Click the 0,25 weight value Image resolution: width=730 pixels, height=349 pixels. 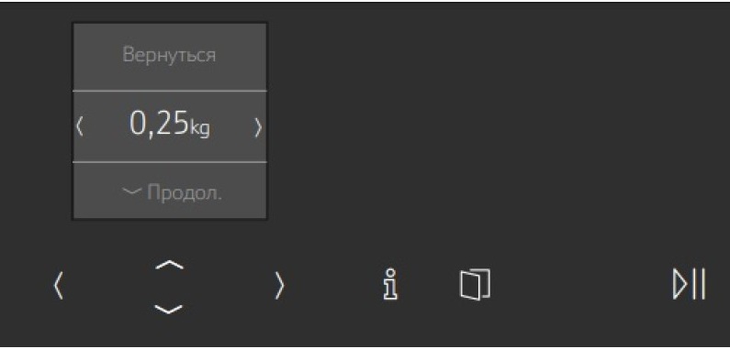pyautogui.click(x=158, y=125)
